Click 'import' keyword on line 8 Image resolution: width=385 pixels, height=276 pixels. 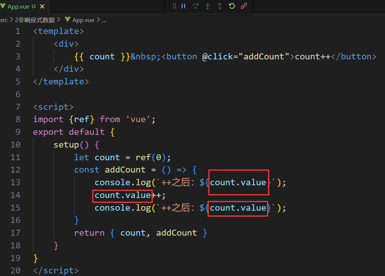pyautogui.click(x=48, y=120)
